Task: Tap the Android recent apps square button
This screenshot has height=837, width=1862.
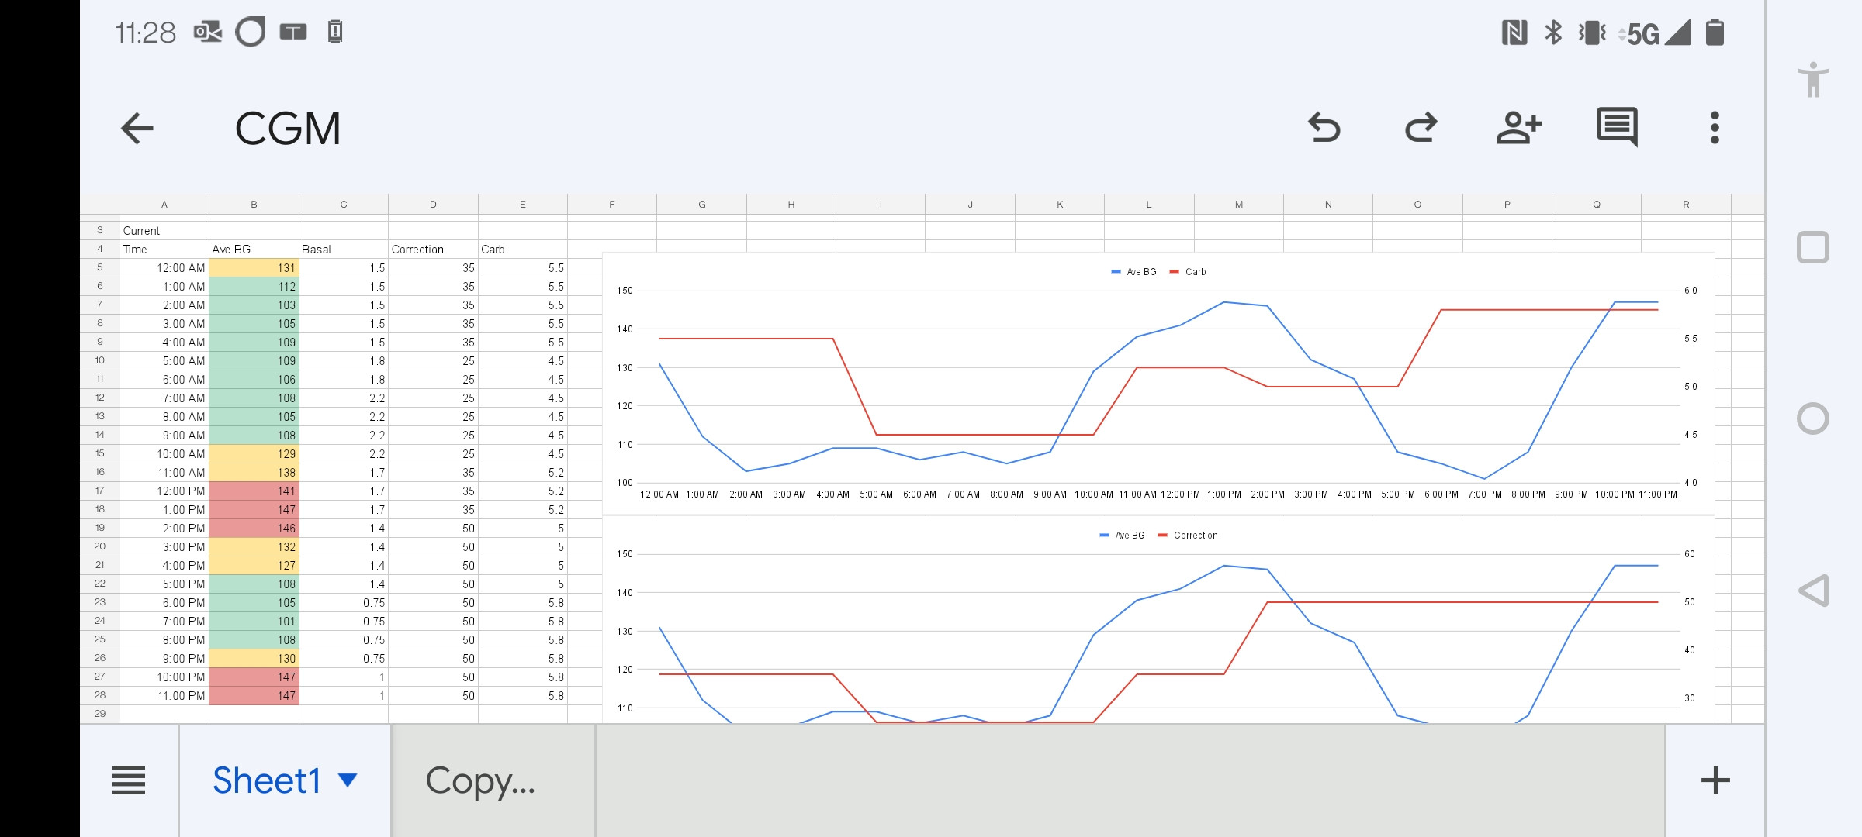Action: pyautogui.click(x=1813, y=247)
